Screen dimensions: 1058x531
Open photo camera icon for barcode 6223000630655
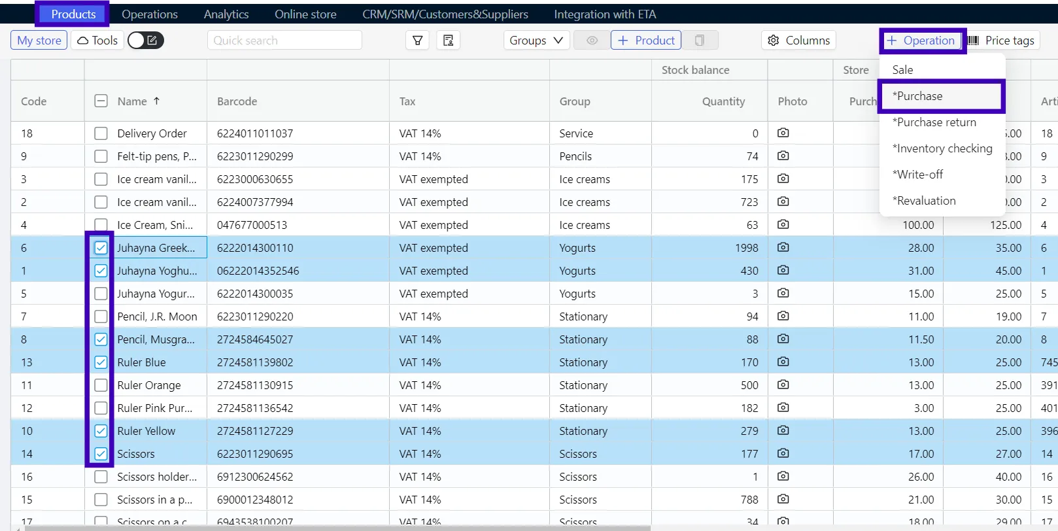783,179
